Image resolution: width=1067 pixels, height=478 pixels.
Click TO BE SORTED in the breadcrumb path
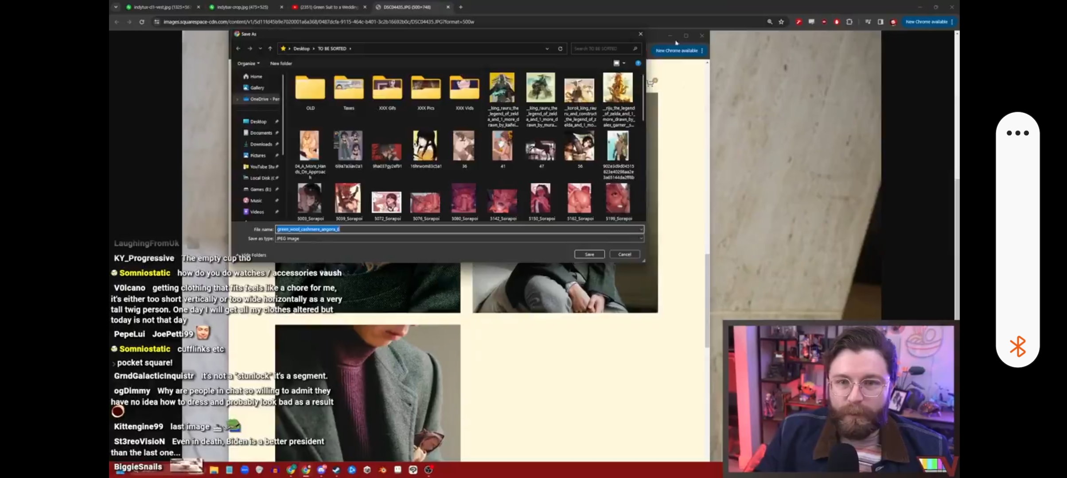(331, 49)
